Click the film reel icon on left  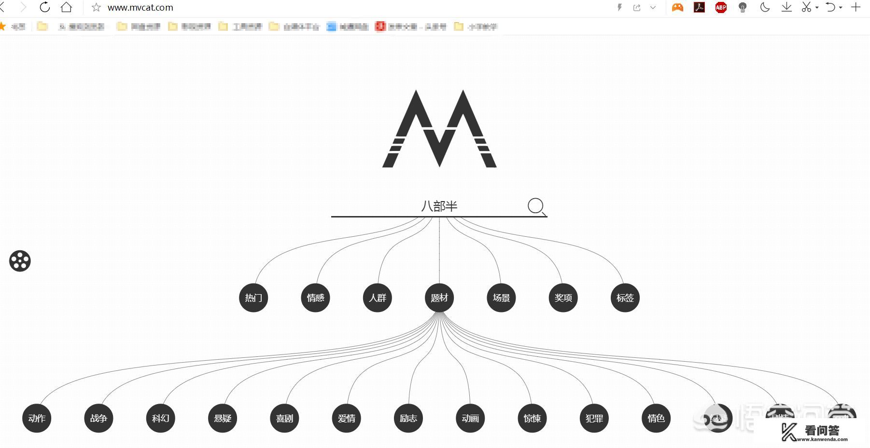[20, 261]
